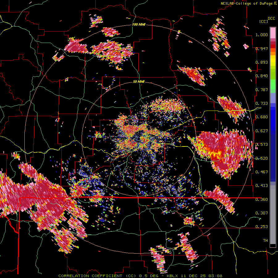
Task: Select the 0.680 scale value
Action: (x=262, y=117)
